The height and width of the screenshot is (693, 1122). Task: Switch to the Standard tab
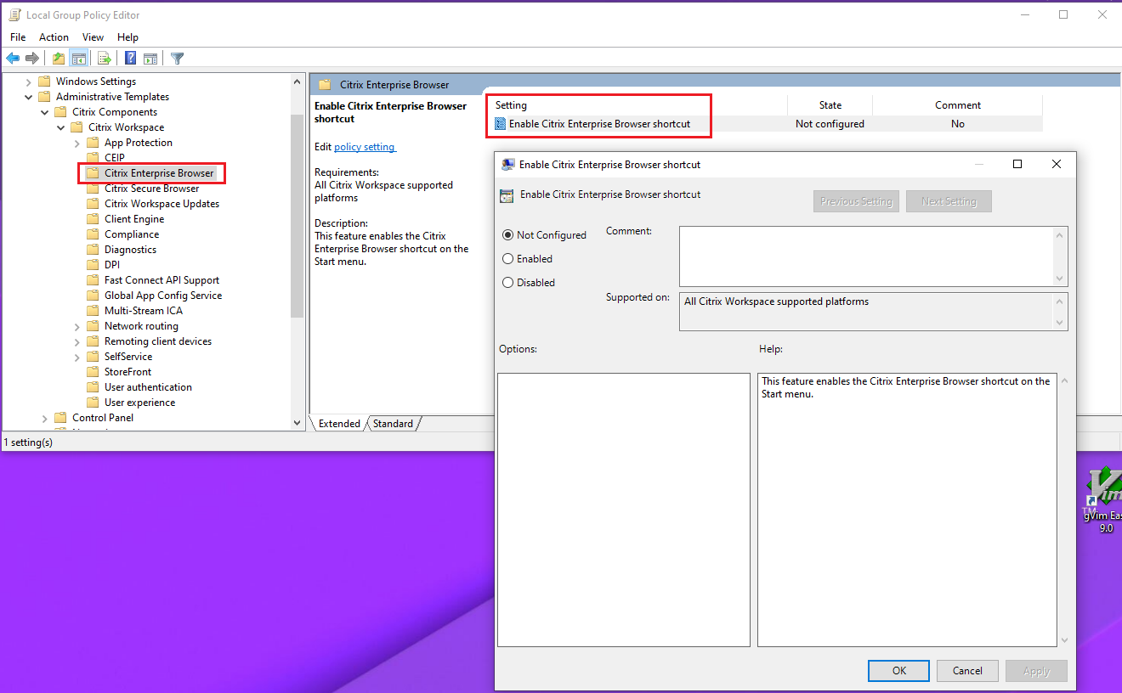[393, 423]
